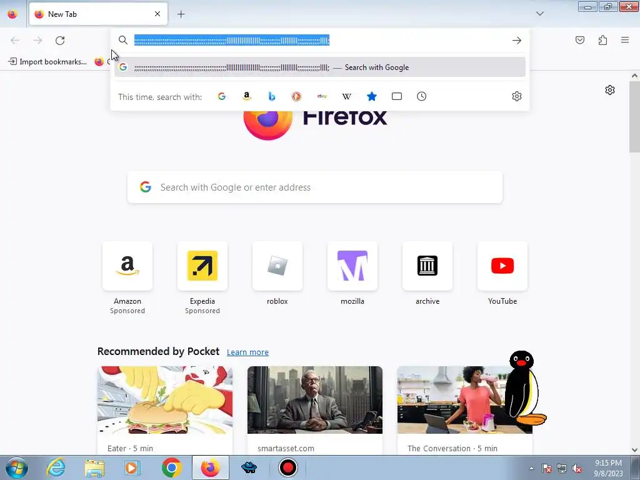The image size is (640, 480).
Task: Search this time with eBay icon
Action: click(x=322, y=96)
